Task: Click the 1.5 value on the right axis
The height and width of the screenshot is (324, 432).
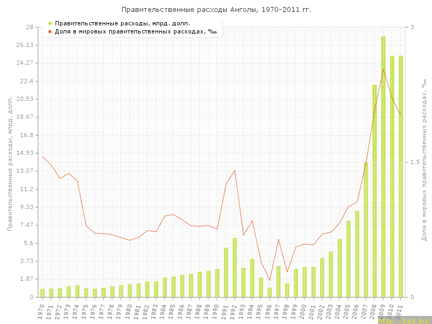Action: click(415, 162)
